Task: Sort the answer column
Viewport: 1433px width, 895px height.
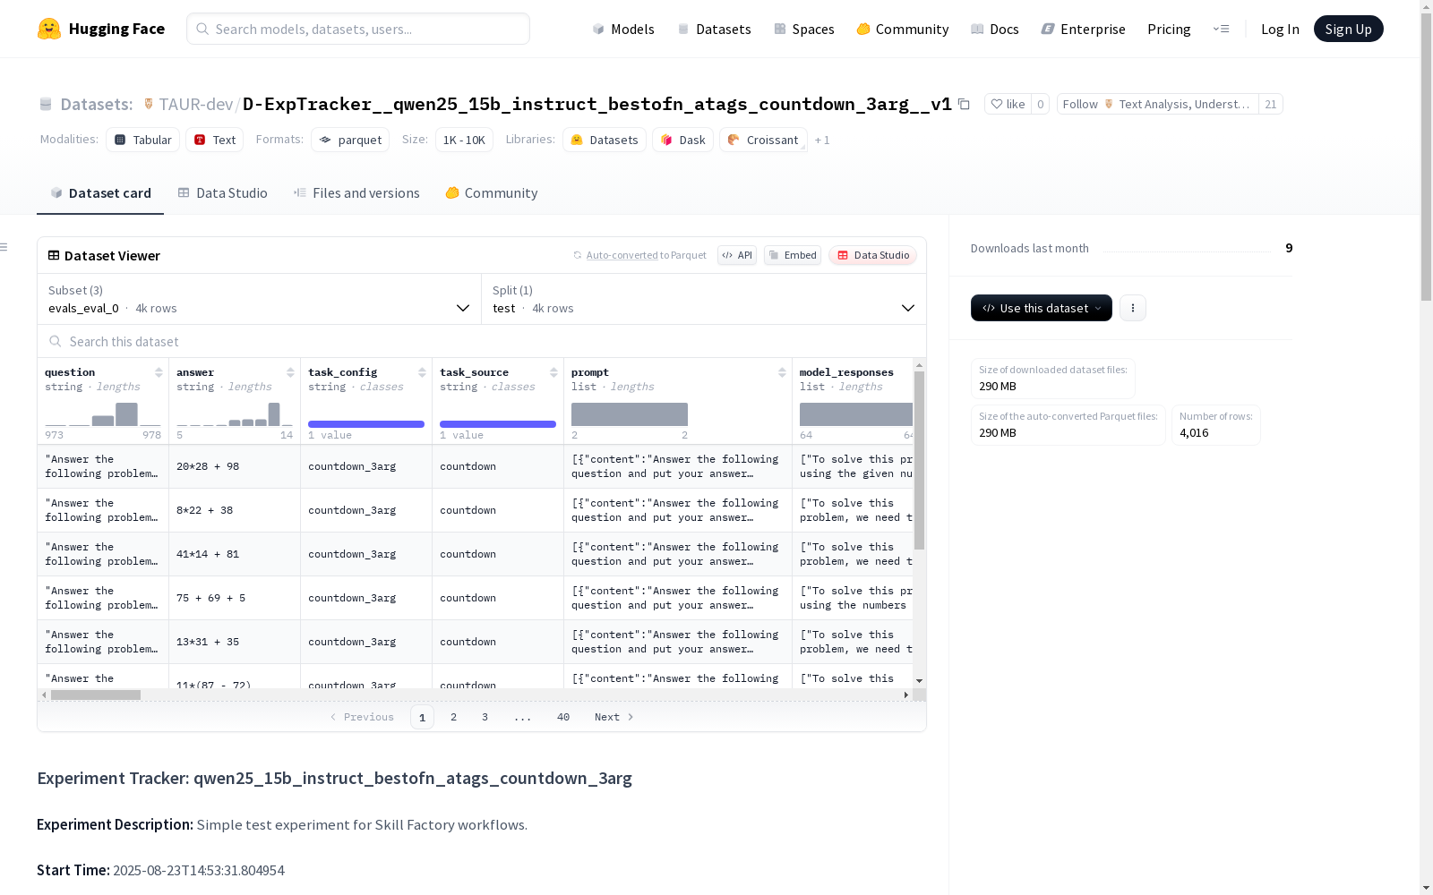Action: [290, 372]
